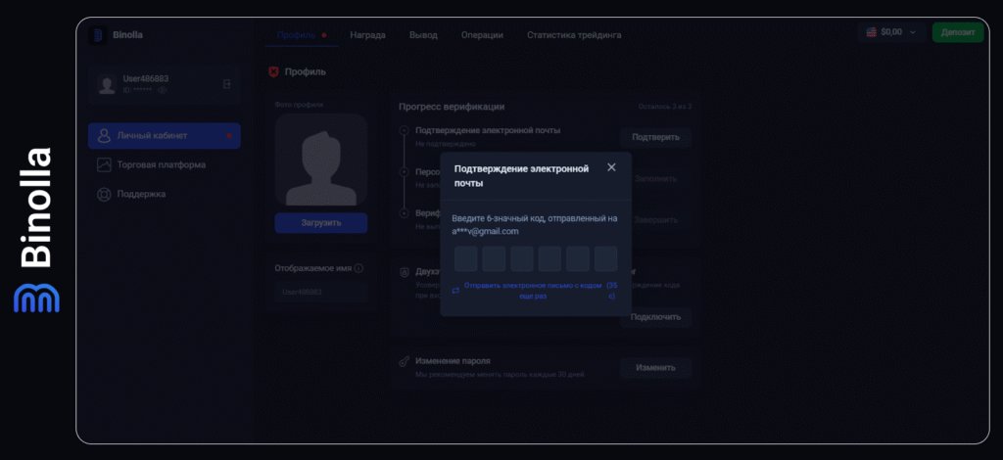Toggle the eye icon to reveal user ID
1003x460 pixels.
coord(163,90)
